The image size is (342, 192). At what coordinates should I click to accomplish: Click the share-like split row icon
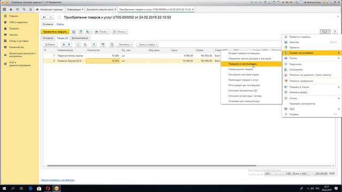(94, 45)
